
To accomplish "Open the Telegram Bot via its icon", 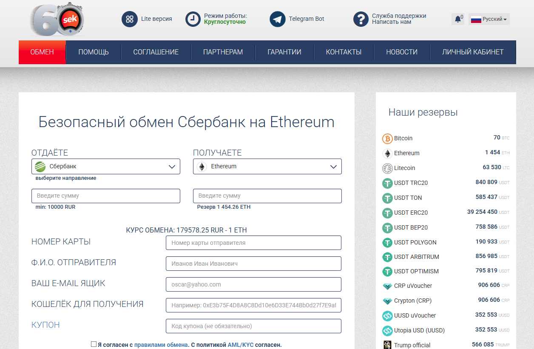I will pyautogui.click(x=277, y=19).
